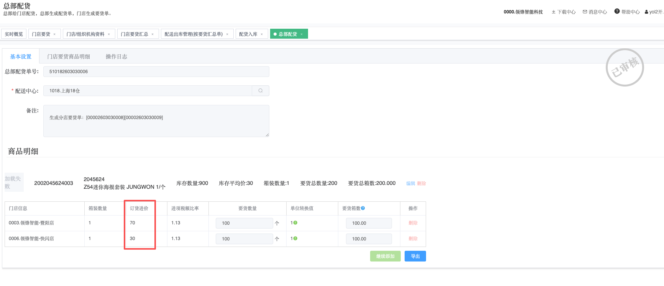
Task: Click the search icon in 配送中心 field
Action: tap(261, 91)
